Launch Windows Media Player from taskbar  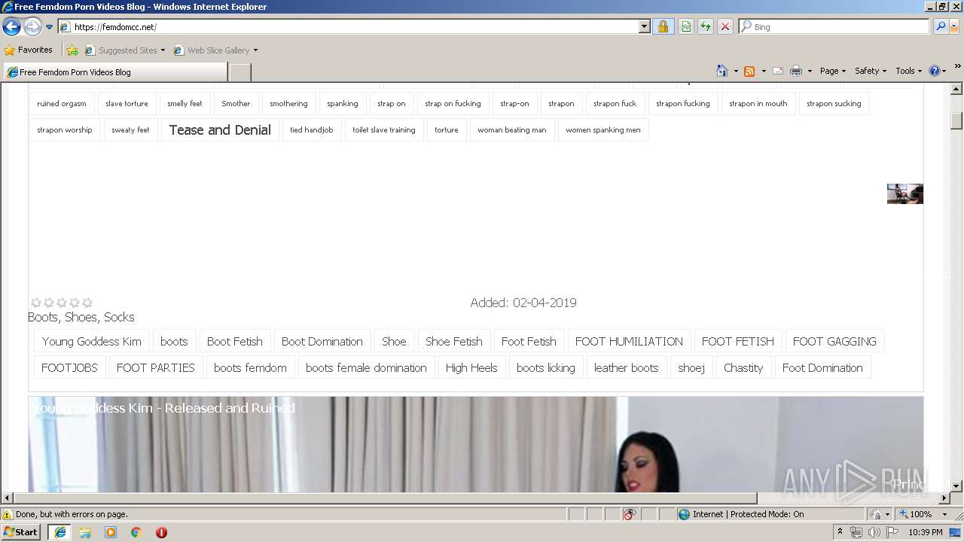click(111, 532)
